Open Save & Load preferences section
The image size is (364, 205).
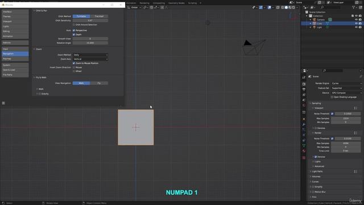15,70
